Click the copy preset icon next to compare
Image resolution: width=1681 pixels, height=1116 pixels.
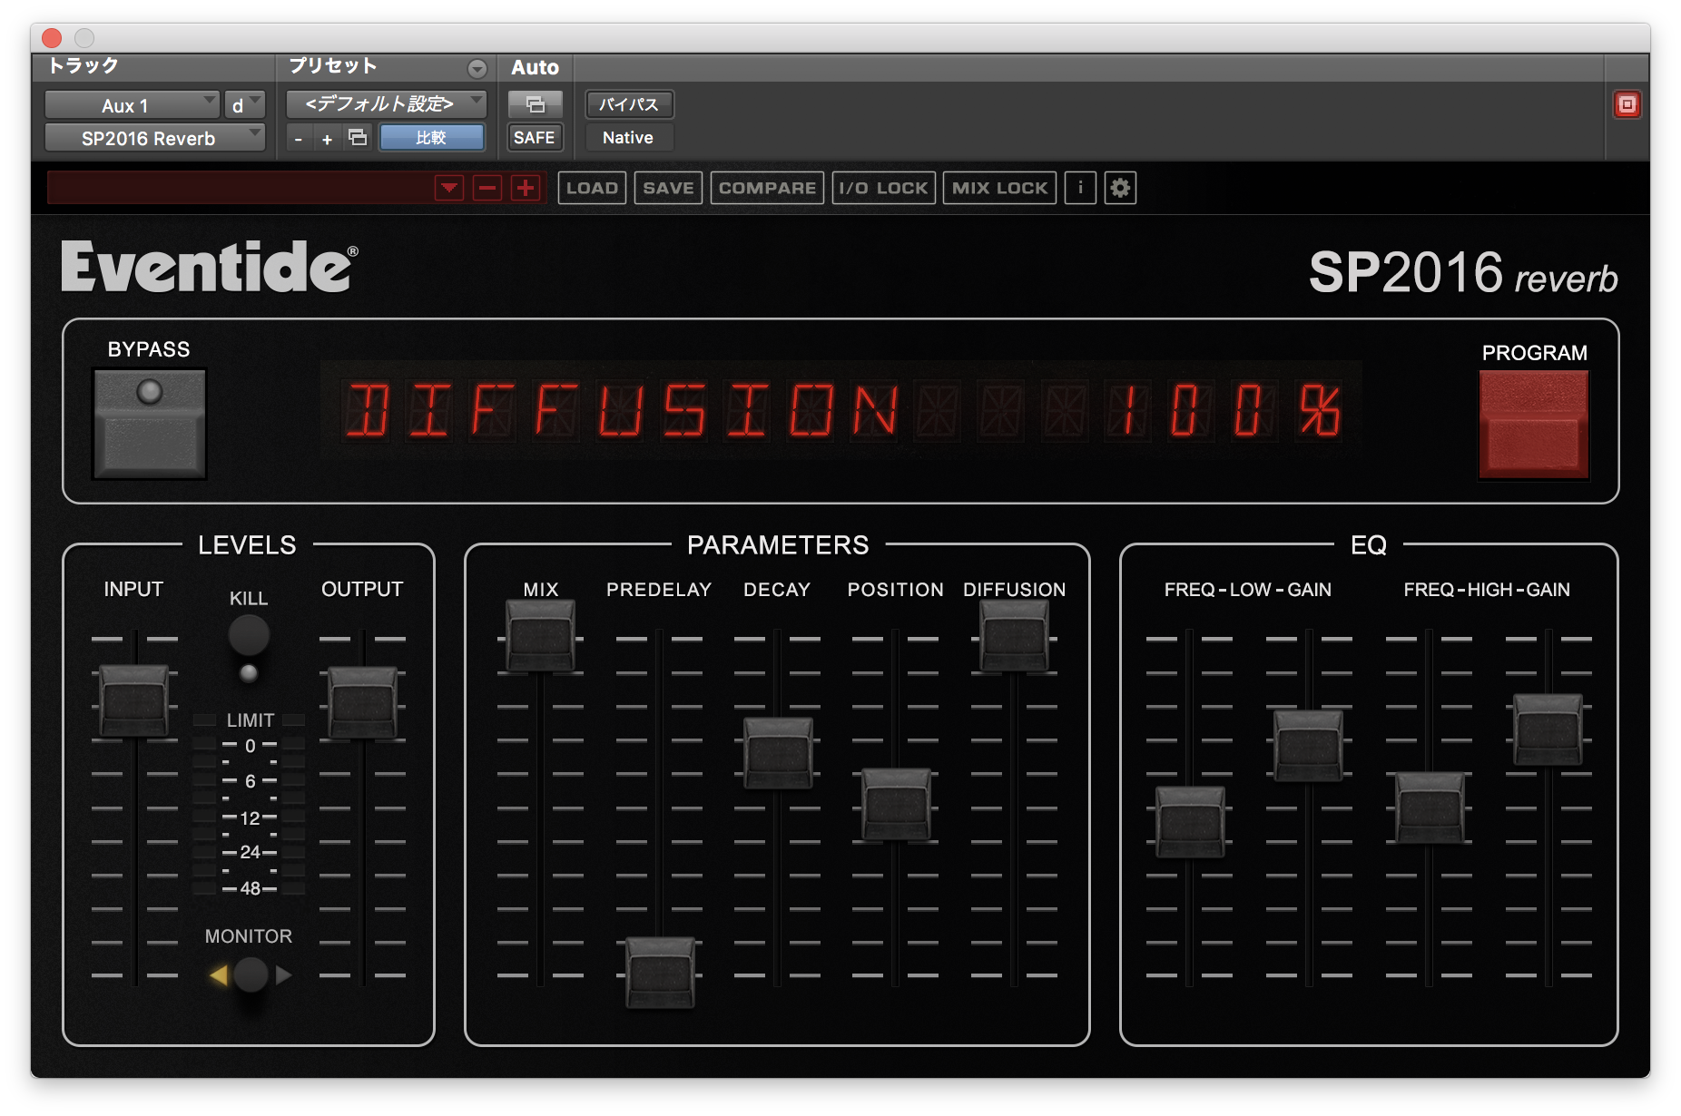[x=356, y=137]
